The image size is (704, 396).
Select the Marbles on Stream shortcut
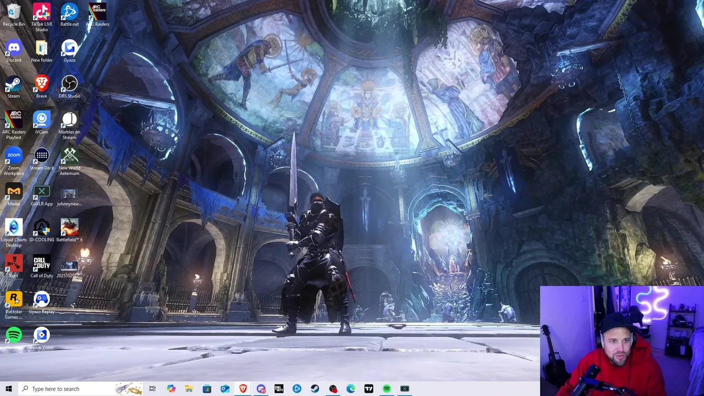pyautogui.click(x=69, y=125)
